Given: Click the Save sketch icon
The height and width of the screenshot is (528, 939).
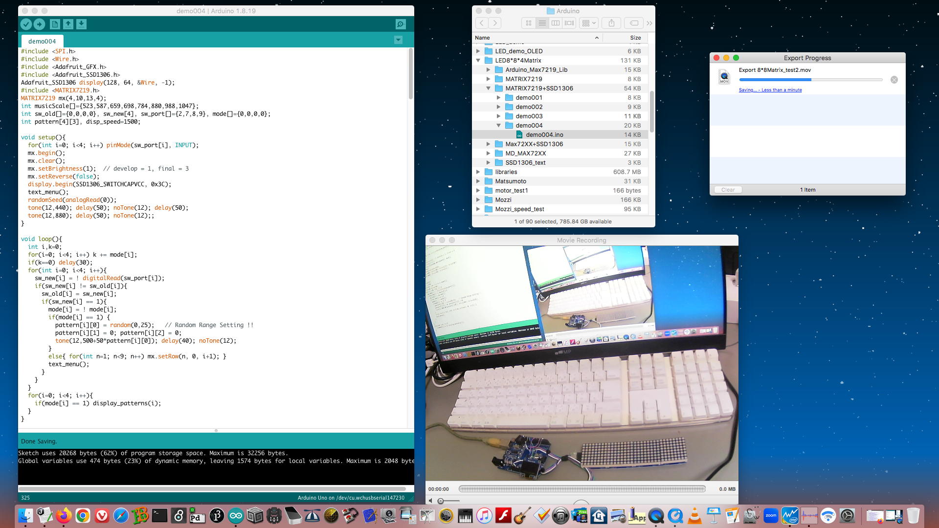Looking at the screenshot, I should pos(81,24).
